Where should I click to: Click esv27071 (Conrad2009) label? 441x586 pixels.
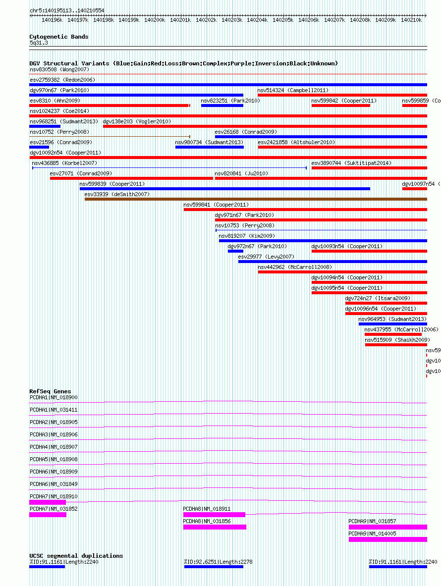point(81,174)
